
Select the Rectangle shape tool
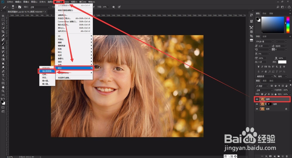[x=3, y=83]
